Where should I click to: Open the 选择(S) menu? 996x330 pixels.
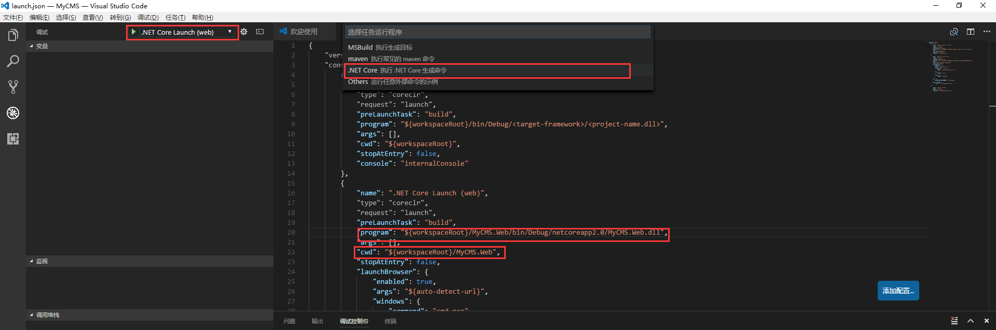click(66, 18)
